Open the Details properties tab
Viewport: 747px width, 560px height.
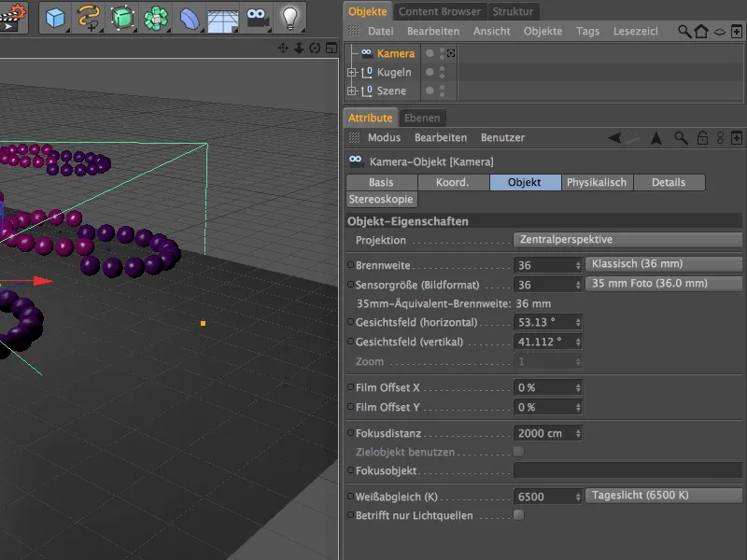669,182
